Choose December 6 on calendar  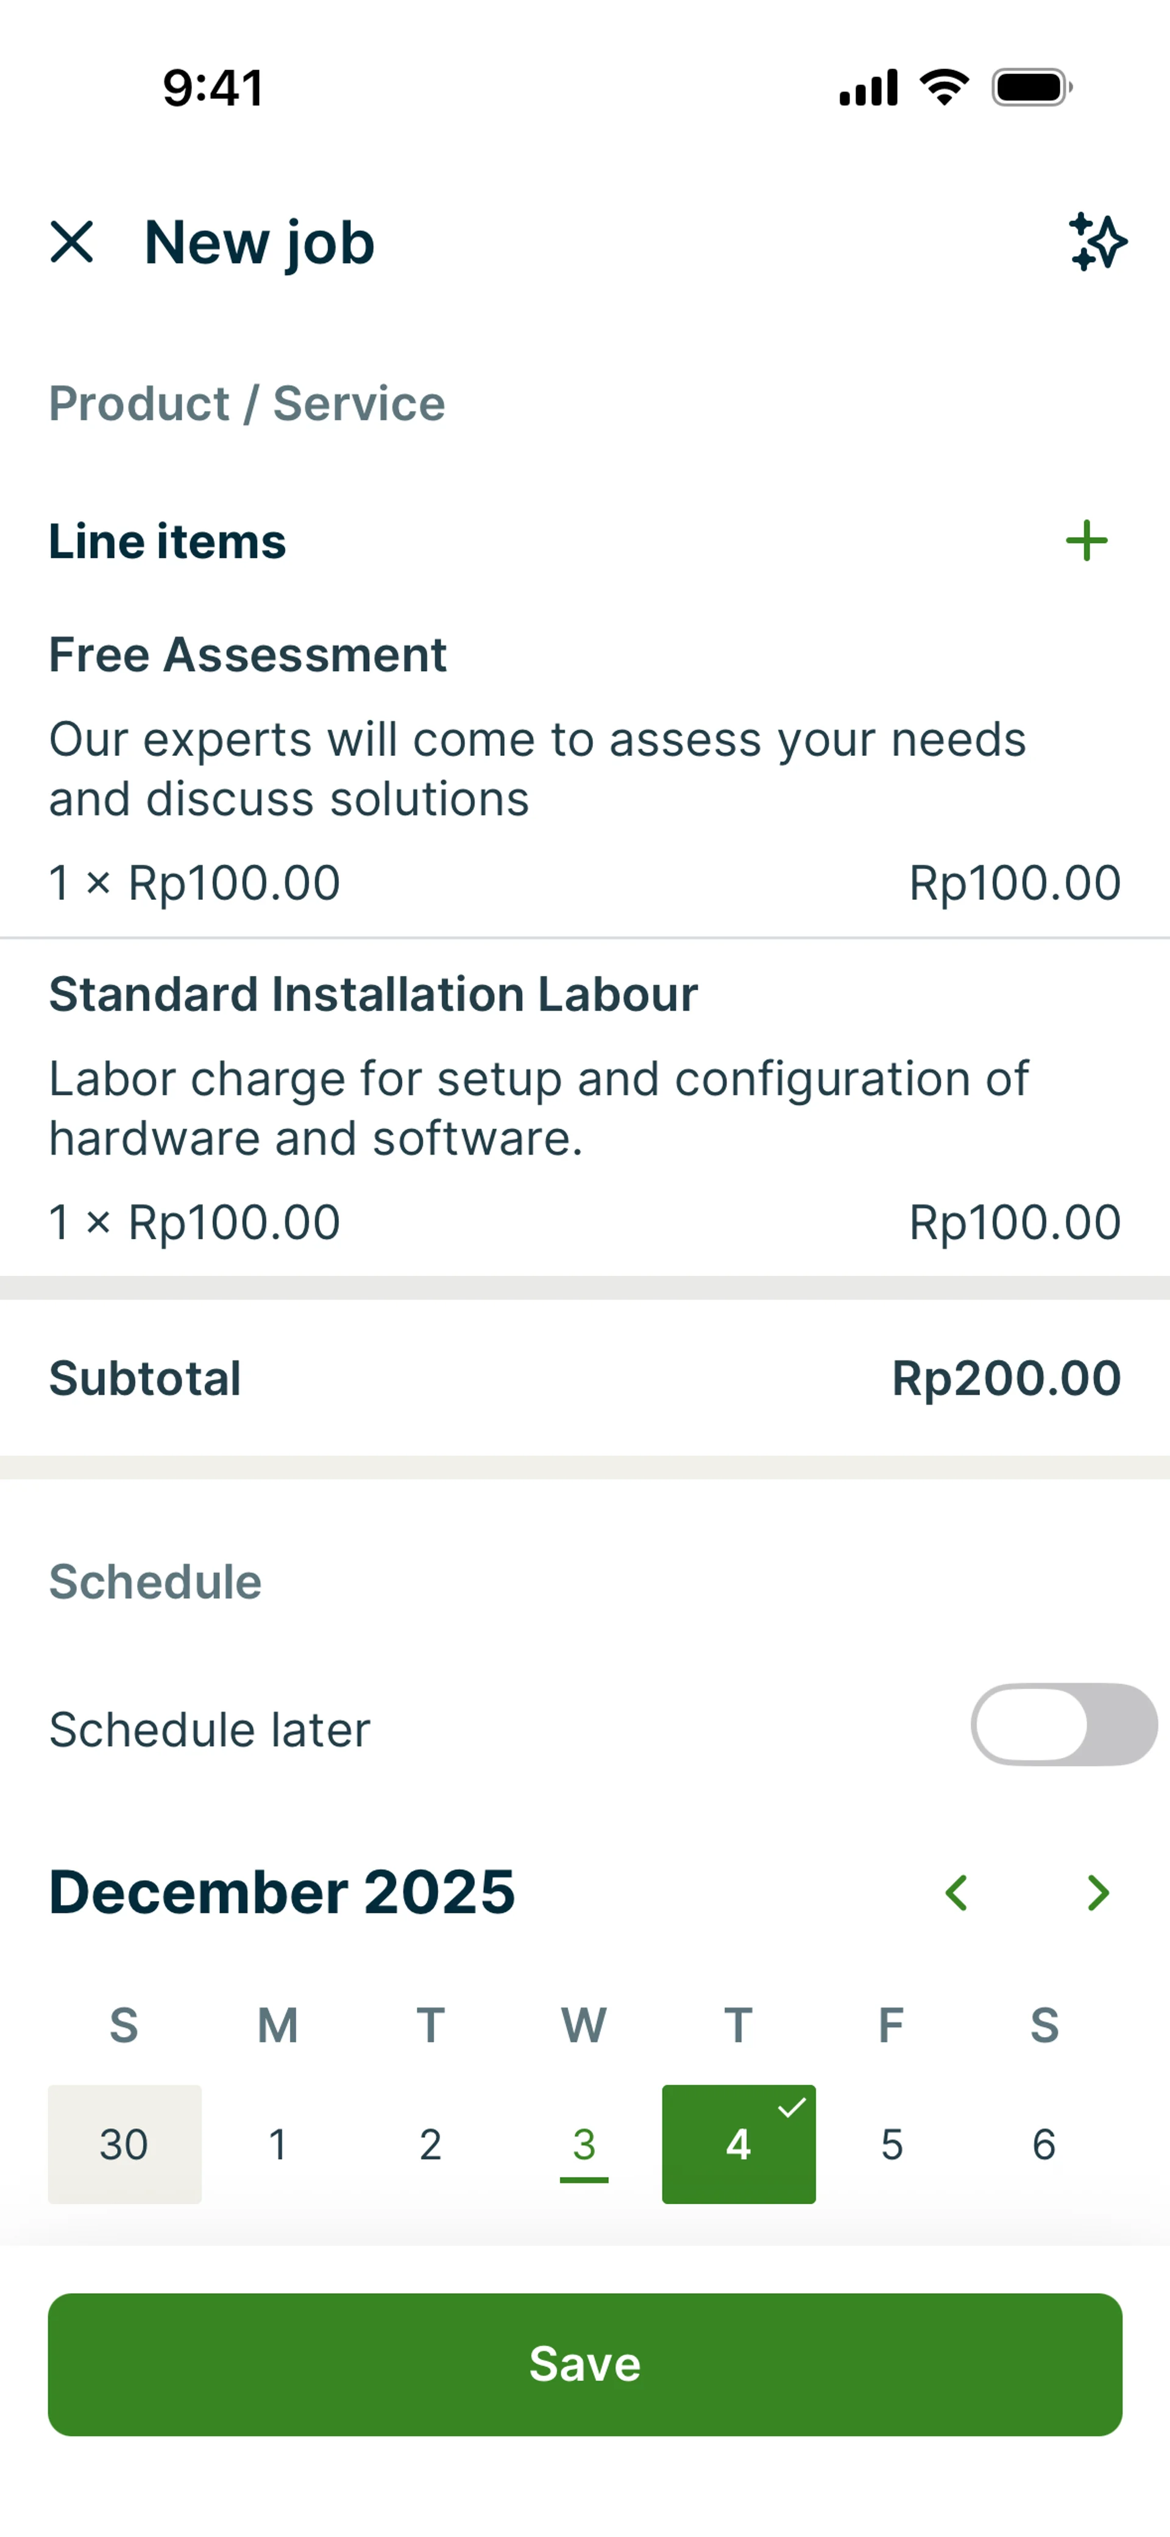(1044, 2144)
